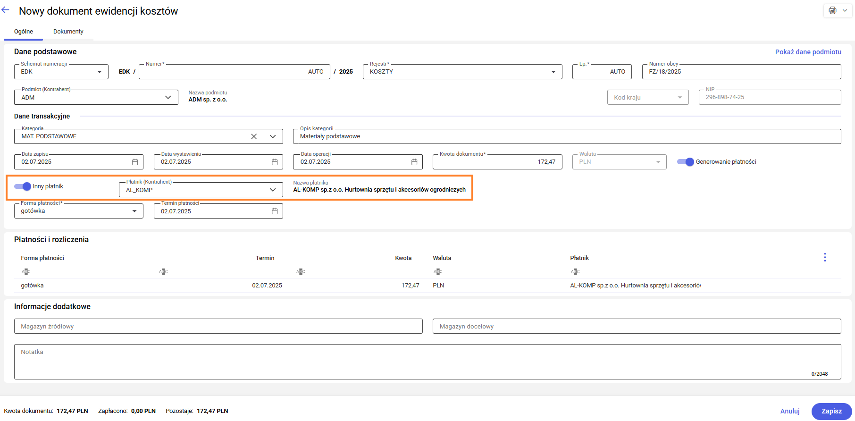This screenshot has width=855, height=421.
Task: Open calendar for Termin płatności
Action: pos(275,211)
